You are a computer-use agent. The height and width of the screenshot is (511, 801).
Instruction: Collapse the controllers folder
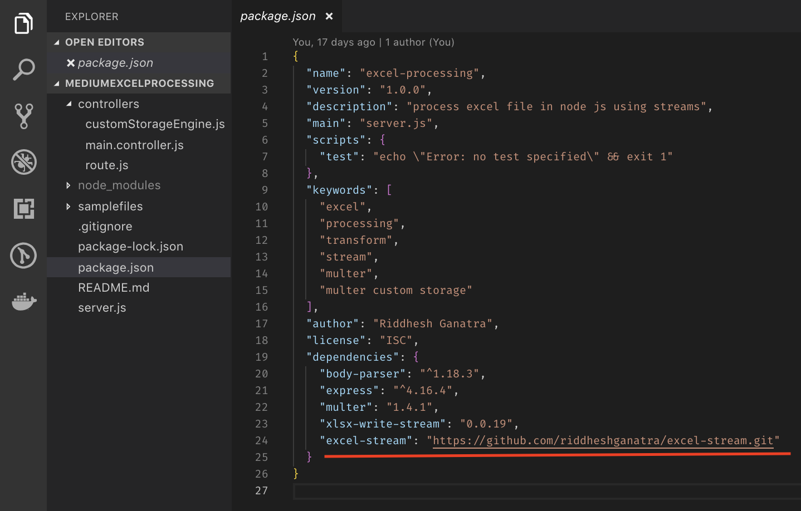69,104
